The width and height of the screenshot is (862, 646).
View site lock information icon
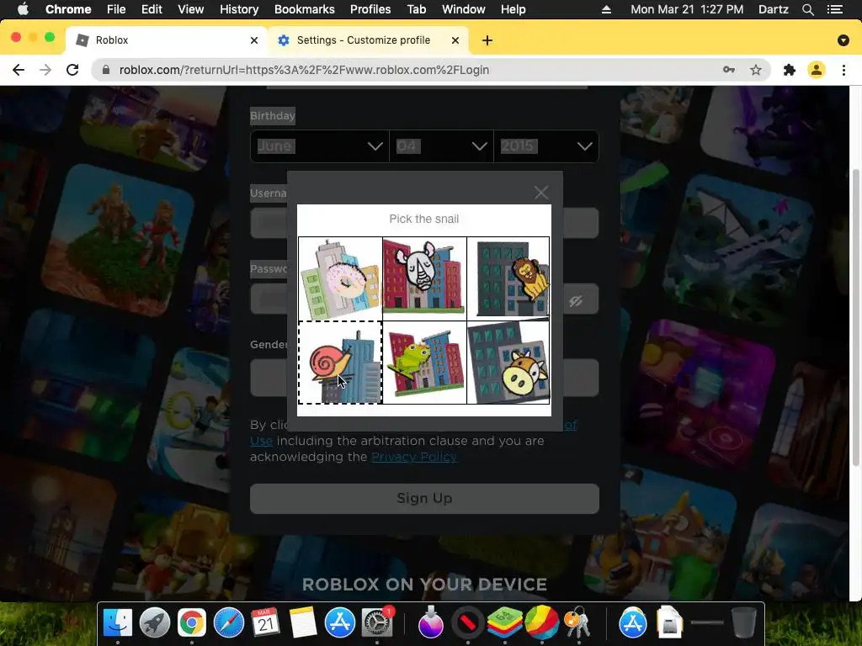106,70
